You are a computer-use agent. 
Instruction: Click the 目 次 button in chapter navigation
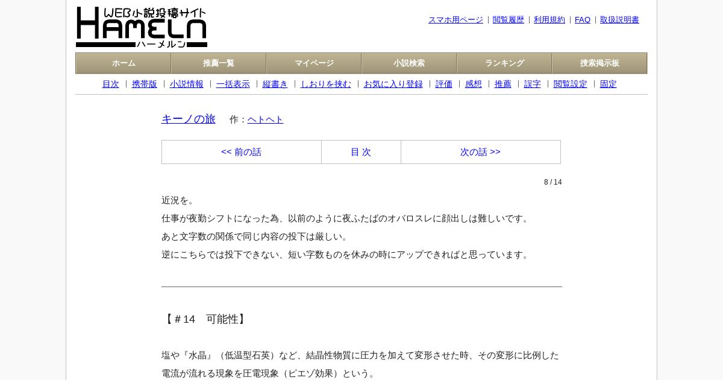tap(361, 152)
